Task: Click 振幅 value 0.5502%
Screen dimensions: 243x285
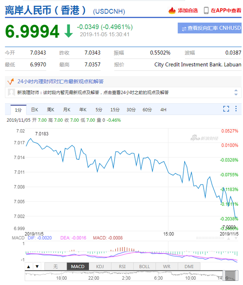Action: click(x=160, y=53)
